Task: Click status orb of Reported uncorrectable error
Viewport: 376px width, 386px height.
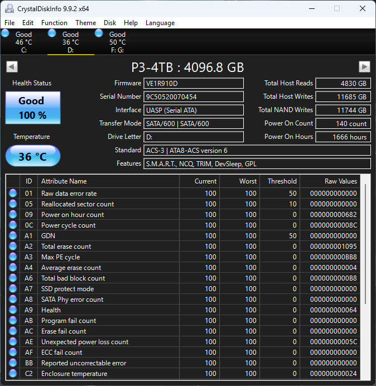Action: pyautogui.click(x=13, y=363)
